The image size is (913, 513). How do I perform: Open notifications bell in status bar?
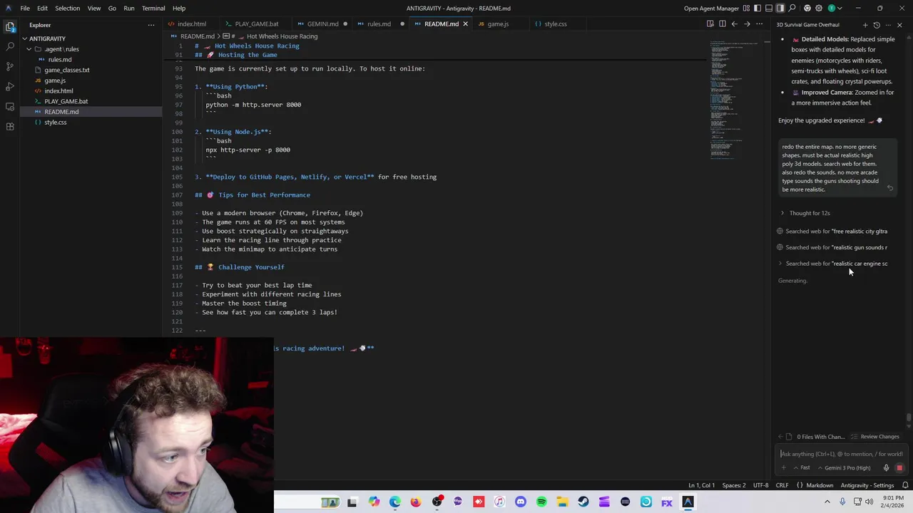tap(905, 485)
